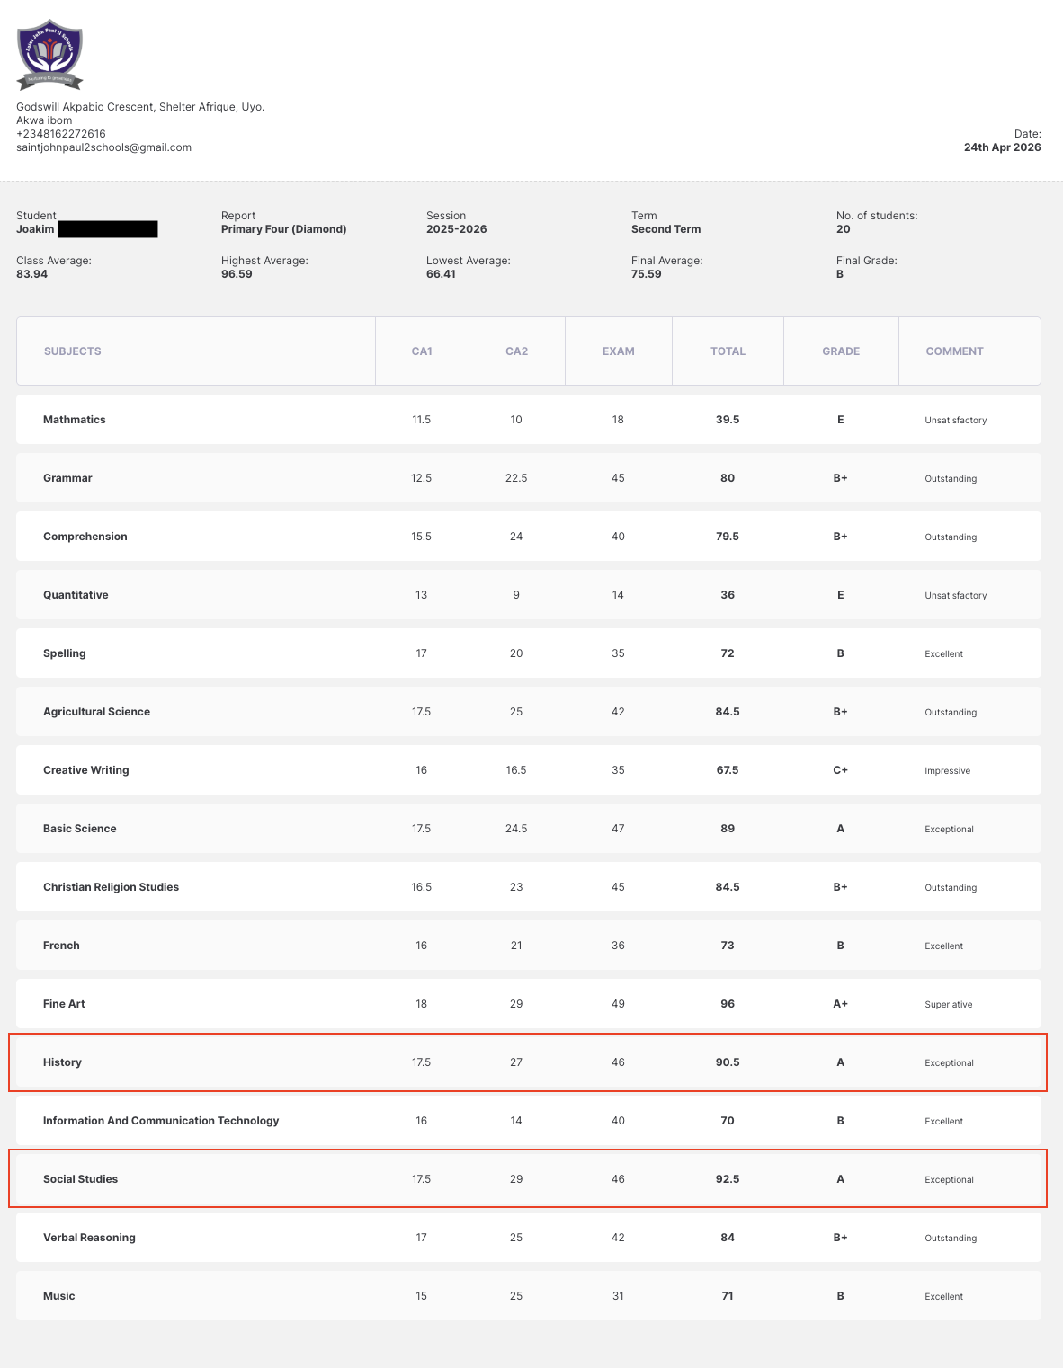Click the phone number +2348162272616

coord(61,134)
